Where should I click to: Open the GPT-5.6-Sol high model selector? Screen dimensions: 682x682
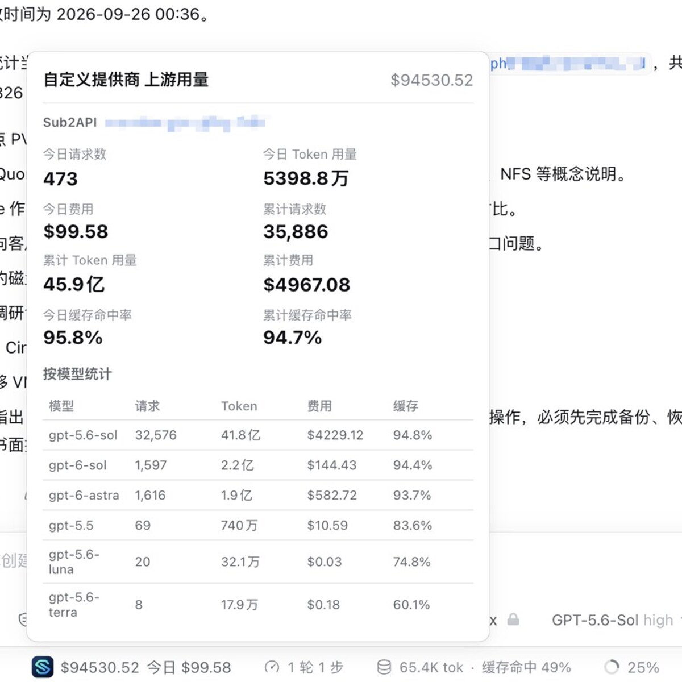pyautogui.click(x=613, y=620)
